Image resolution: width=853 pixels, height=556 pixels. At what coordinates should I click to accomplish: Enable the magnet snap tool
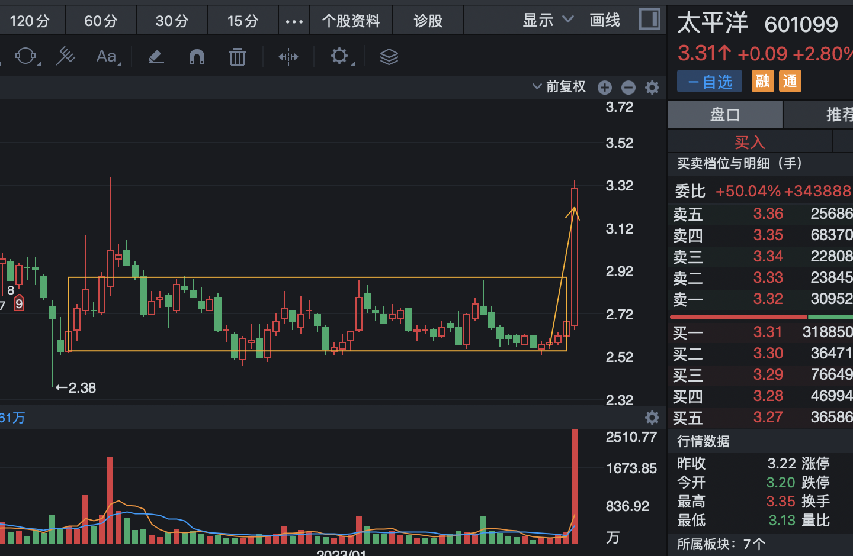point(197,57)
